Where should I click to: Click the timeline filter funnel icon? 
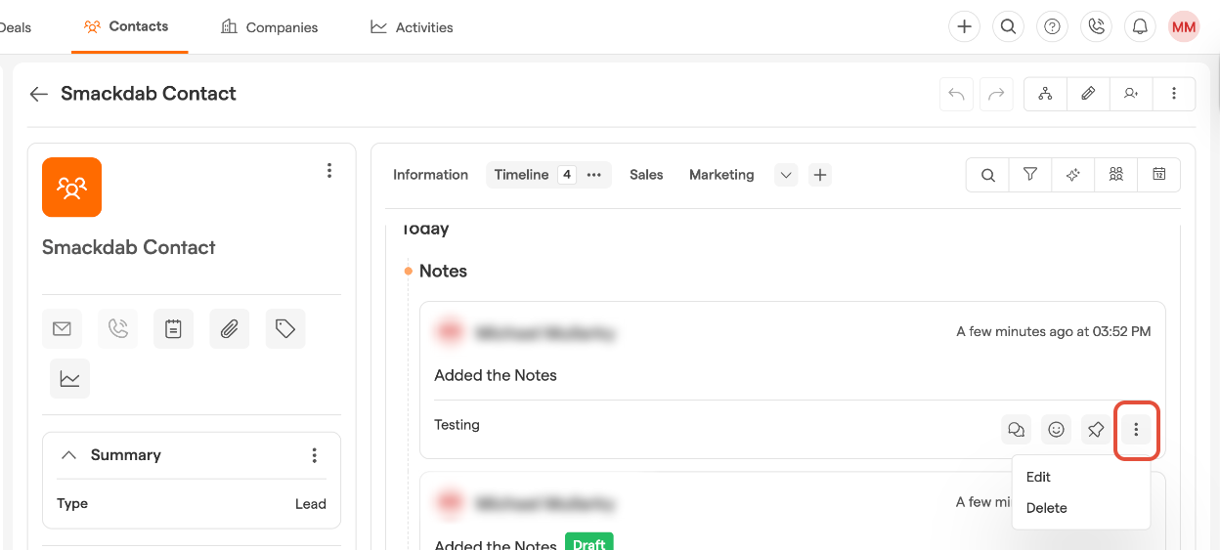click(x=1030, y=175)
